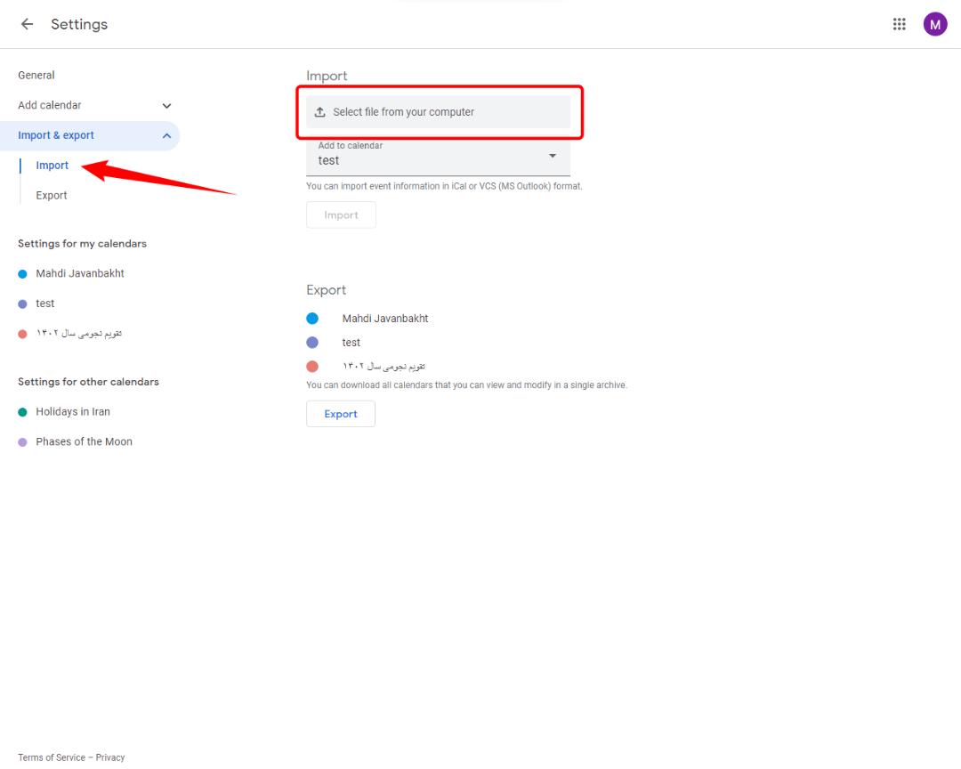
Task: Open the account avatar M
Action: pyautogui.click(x=934, y=25)
